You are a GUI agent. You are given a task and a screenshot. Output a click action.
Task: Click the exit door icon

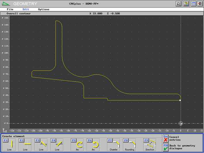200,4
